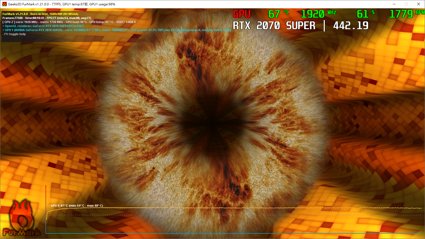Click the '[ GPU-Z ] core: 1920 MHz' line
425x239 pixels.
coord(69,22)
